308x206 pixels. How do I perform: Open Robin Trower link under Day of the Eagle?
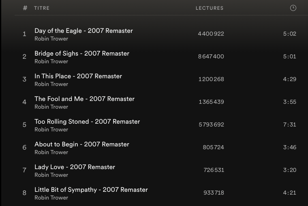tap(51, 39)
